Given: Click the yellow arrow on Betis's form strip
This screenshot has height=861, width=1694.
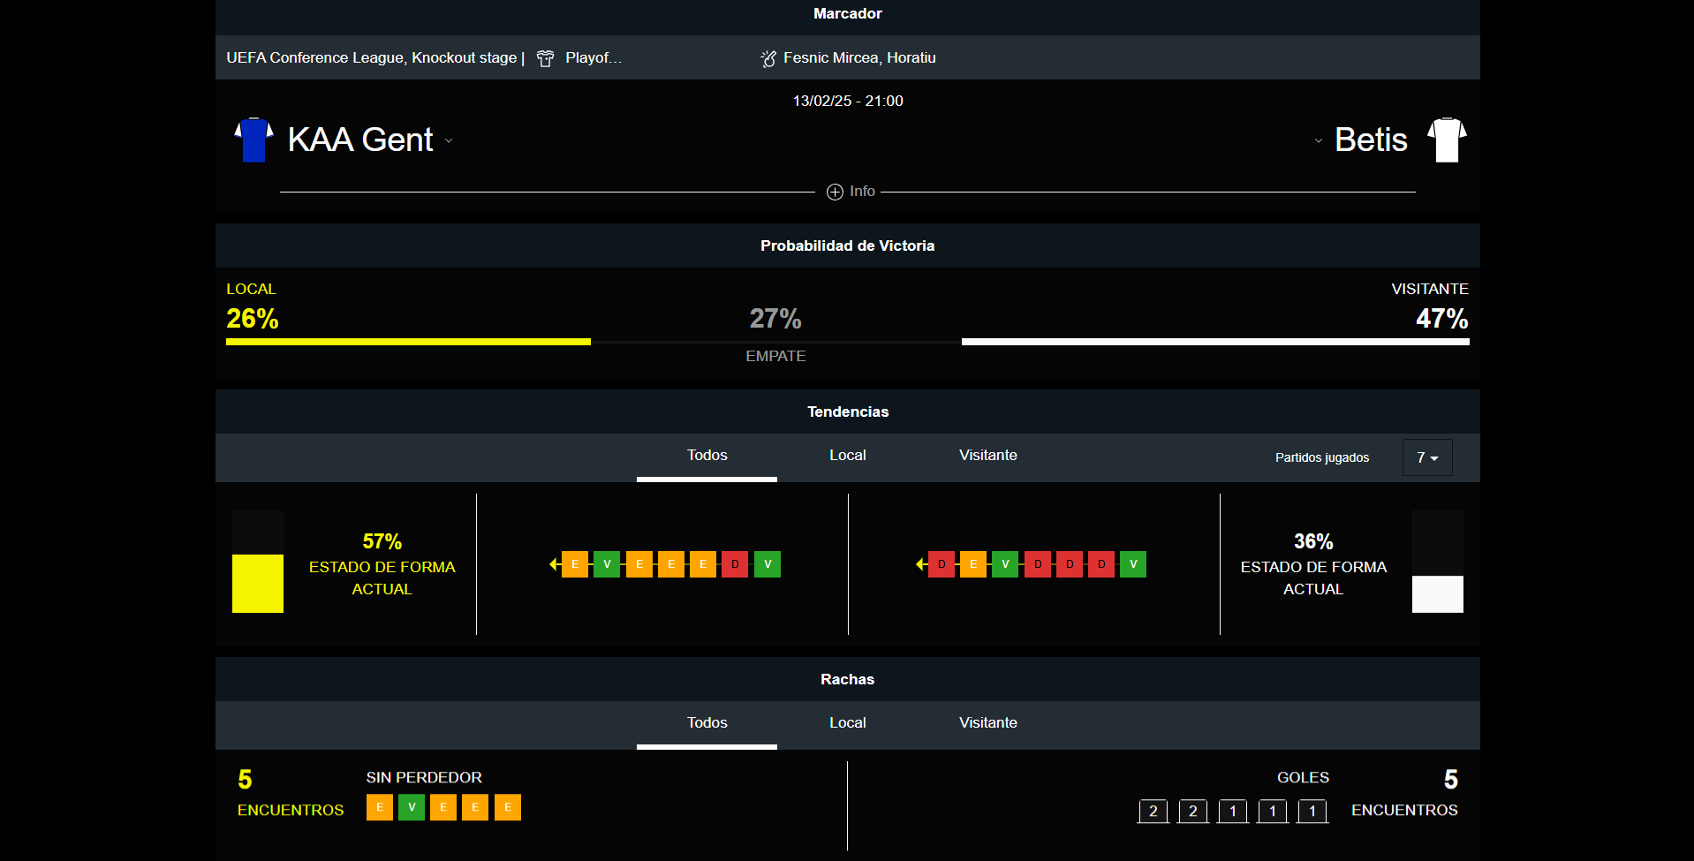Looking at the screenshot, I should pos(920,564).
